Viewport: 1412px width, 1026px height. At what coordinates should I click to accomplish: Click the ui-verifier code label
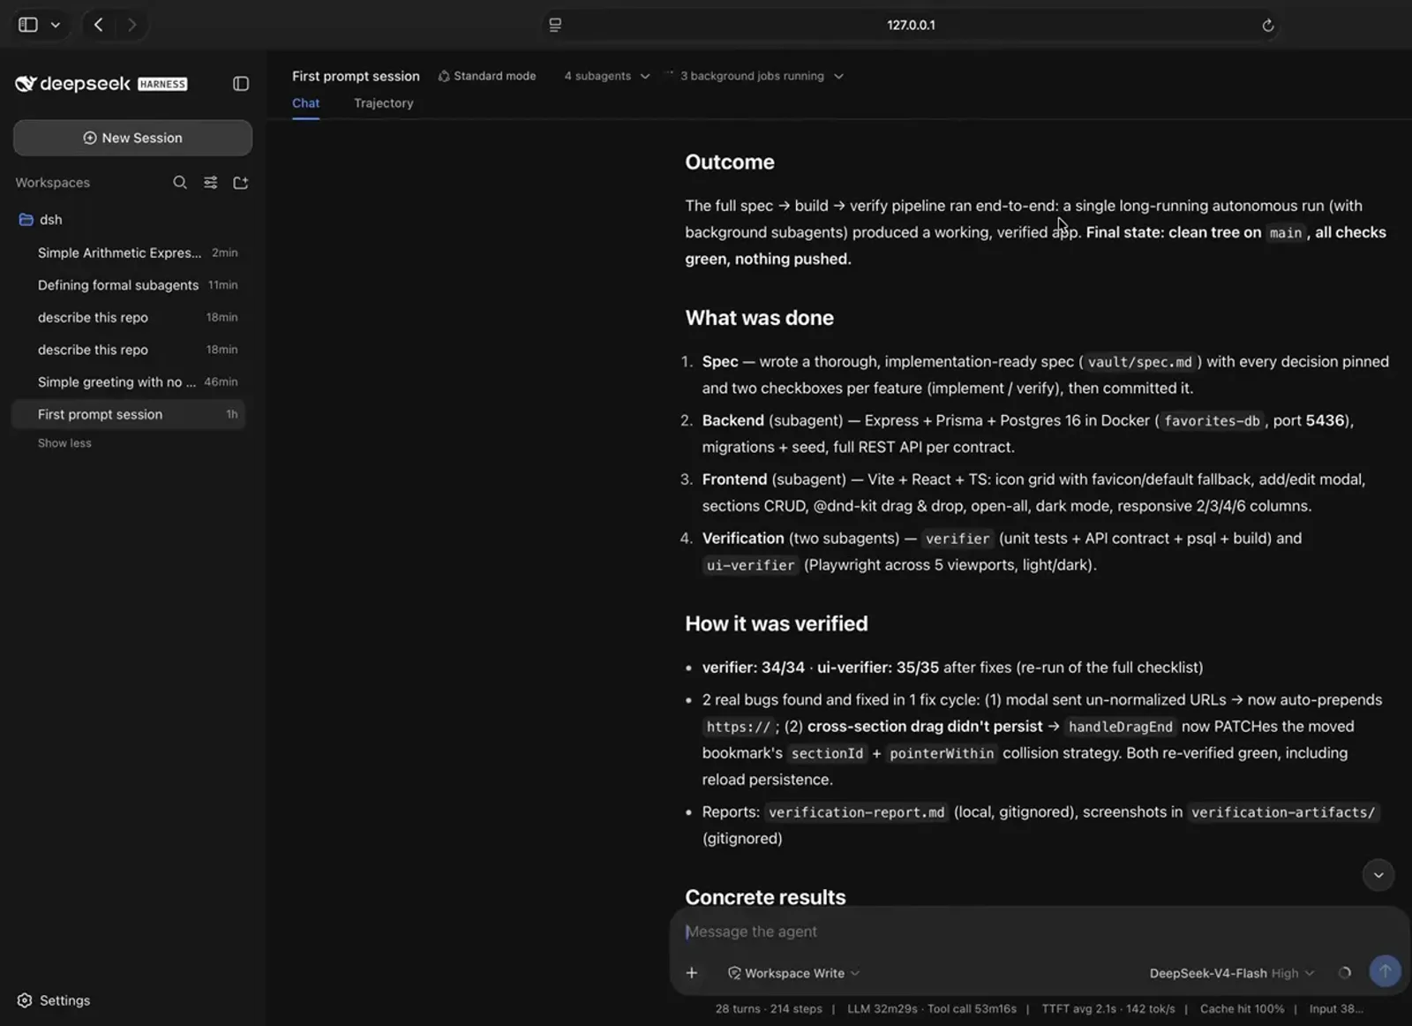tap(750, 565)
